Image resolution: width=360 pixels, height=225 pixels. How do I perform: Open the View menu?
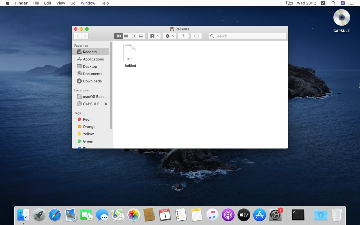click(x=61, y=3)
